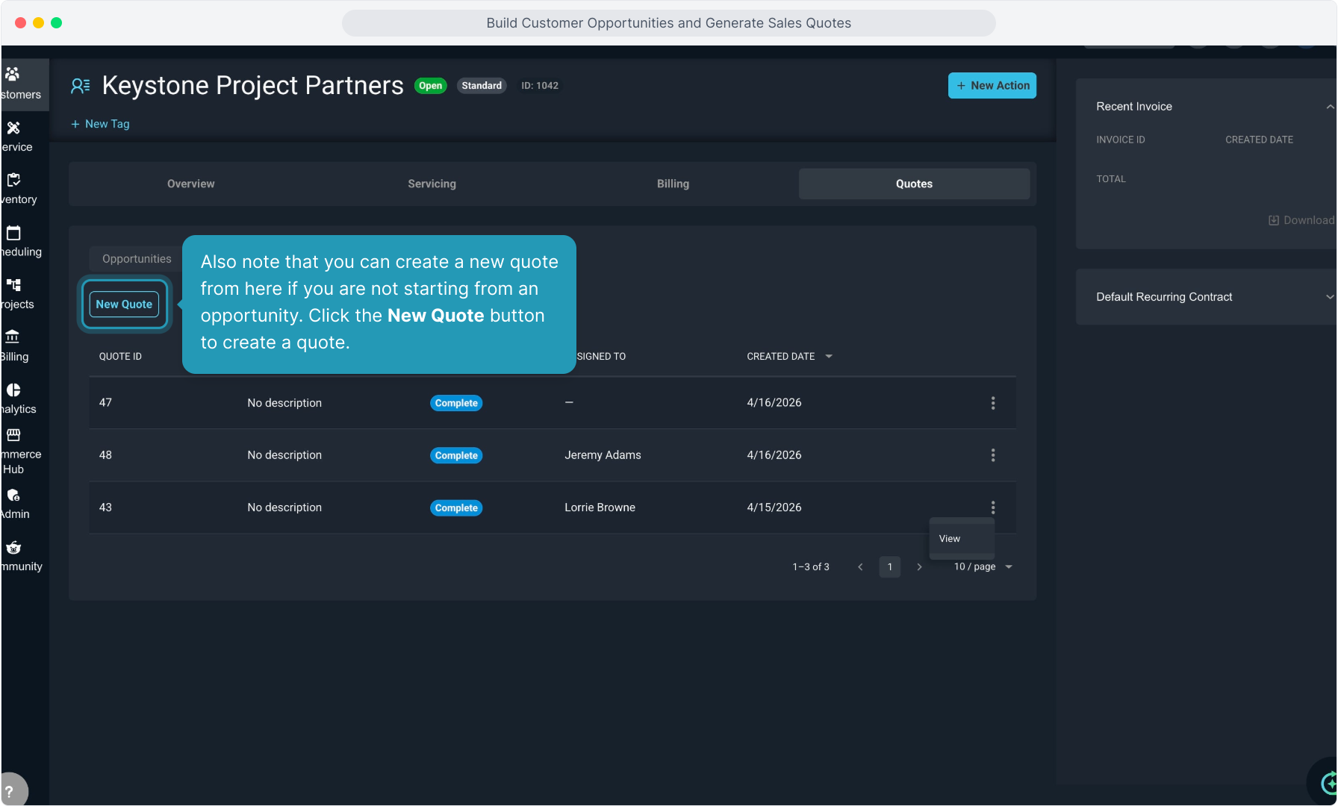This screenshot has height=806, width=1338.
Task: Click the New Quote button
Action: click(x=124, y=304)
